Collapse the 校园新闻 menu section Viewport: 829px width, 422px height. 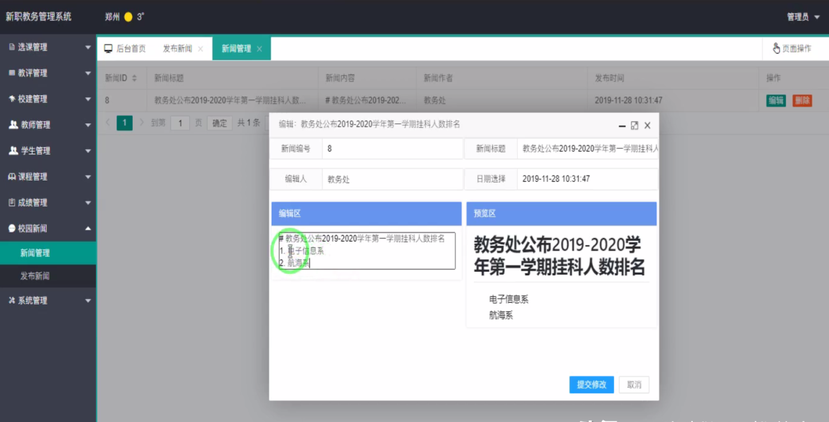88,228
